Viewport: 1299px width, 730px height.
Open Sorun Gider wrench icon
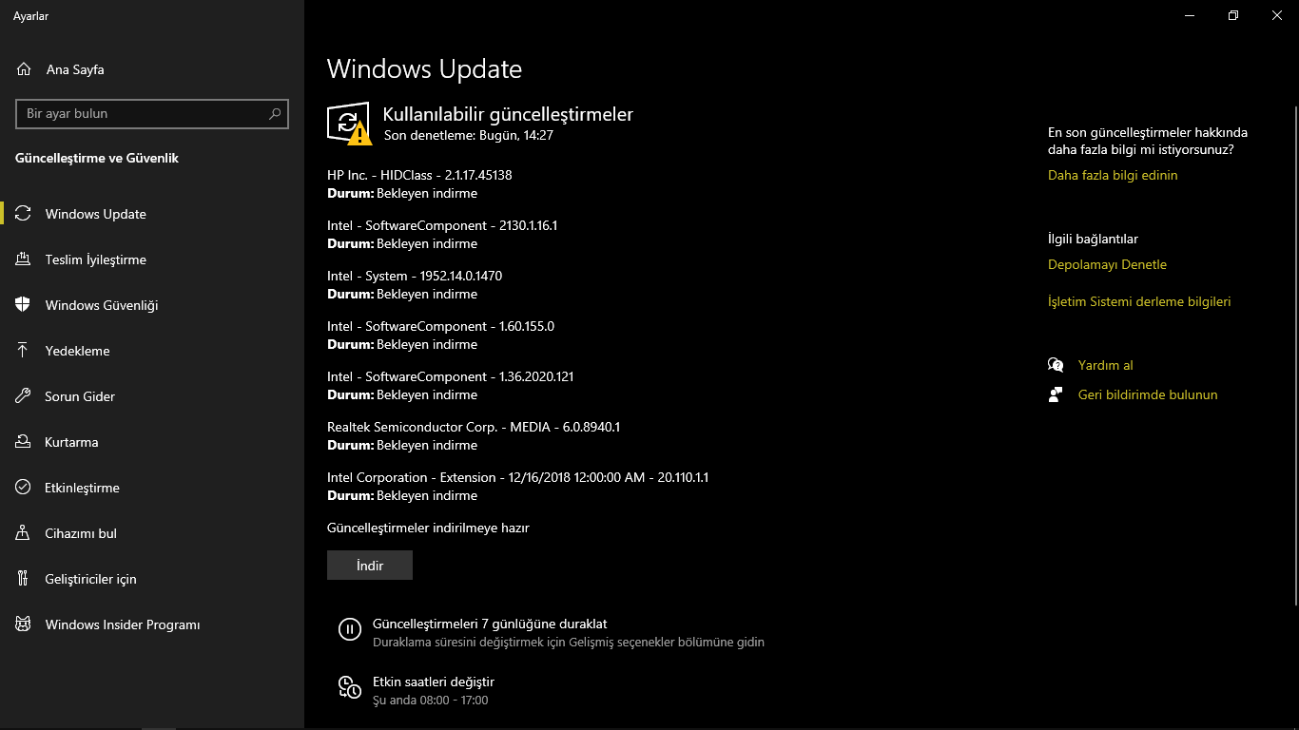click(24, 396)
